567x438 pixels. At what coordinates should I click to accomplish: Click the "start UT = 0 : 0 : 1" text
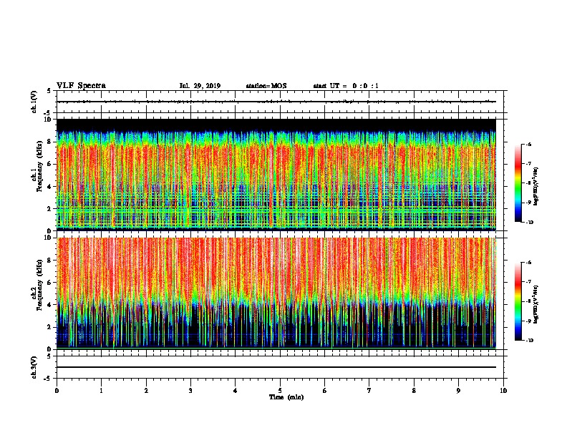[x=346, y=86]
